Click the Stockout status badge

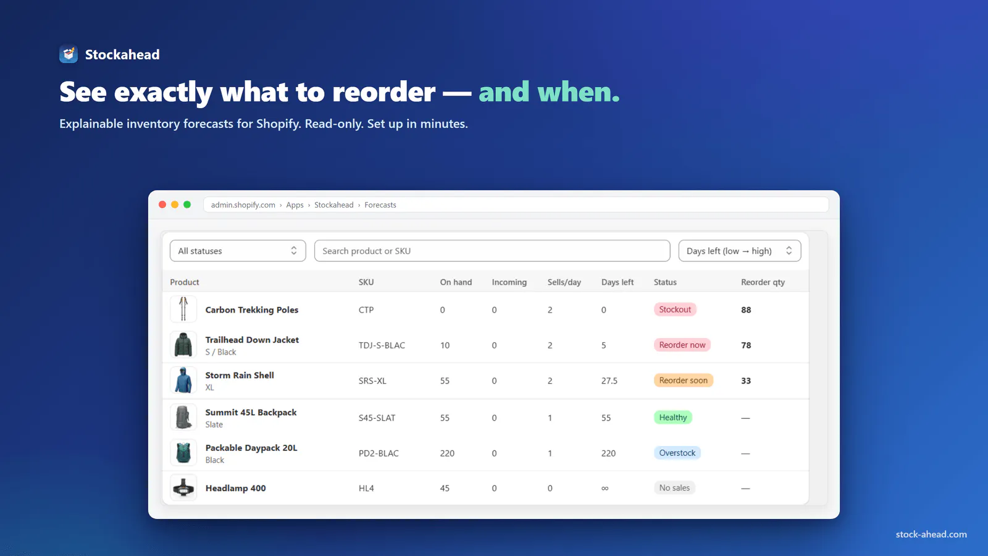[675, 310]
